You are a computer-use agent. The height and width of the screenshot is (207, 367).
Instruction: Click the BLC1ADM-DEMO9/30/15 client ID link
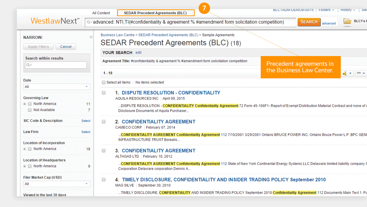(293, 10)
